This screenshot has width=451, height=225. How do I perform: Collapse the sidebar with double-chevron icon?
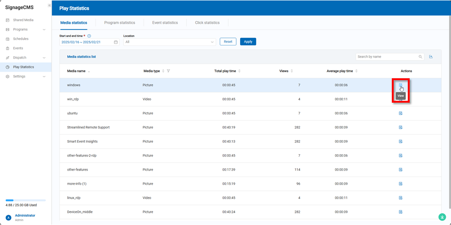click(49, 5)
